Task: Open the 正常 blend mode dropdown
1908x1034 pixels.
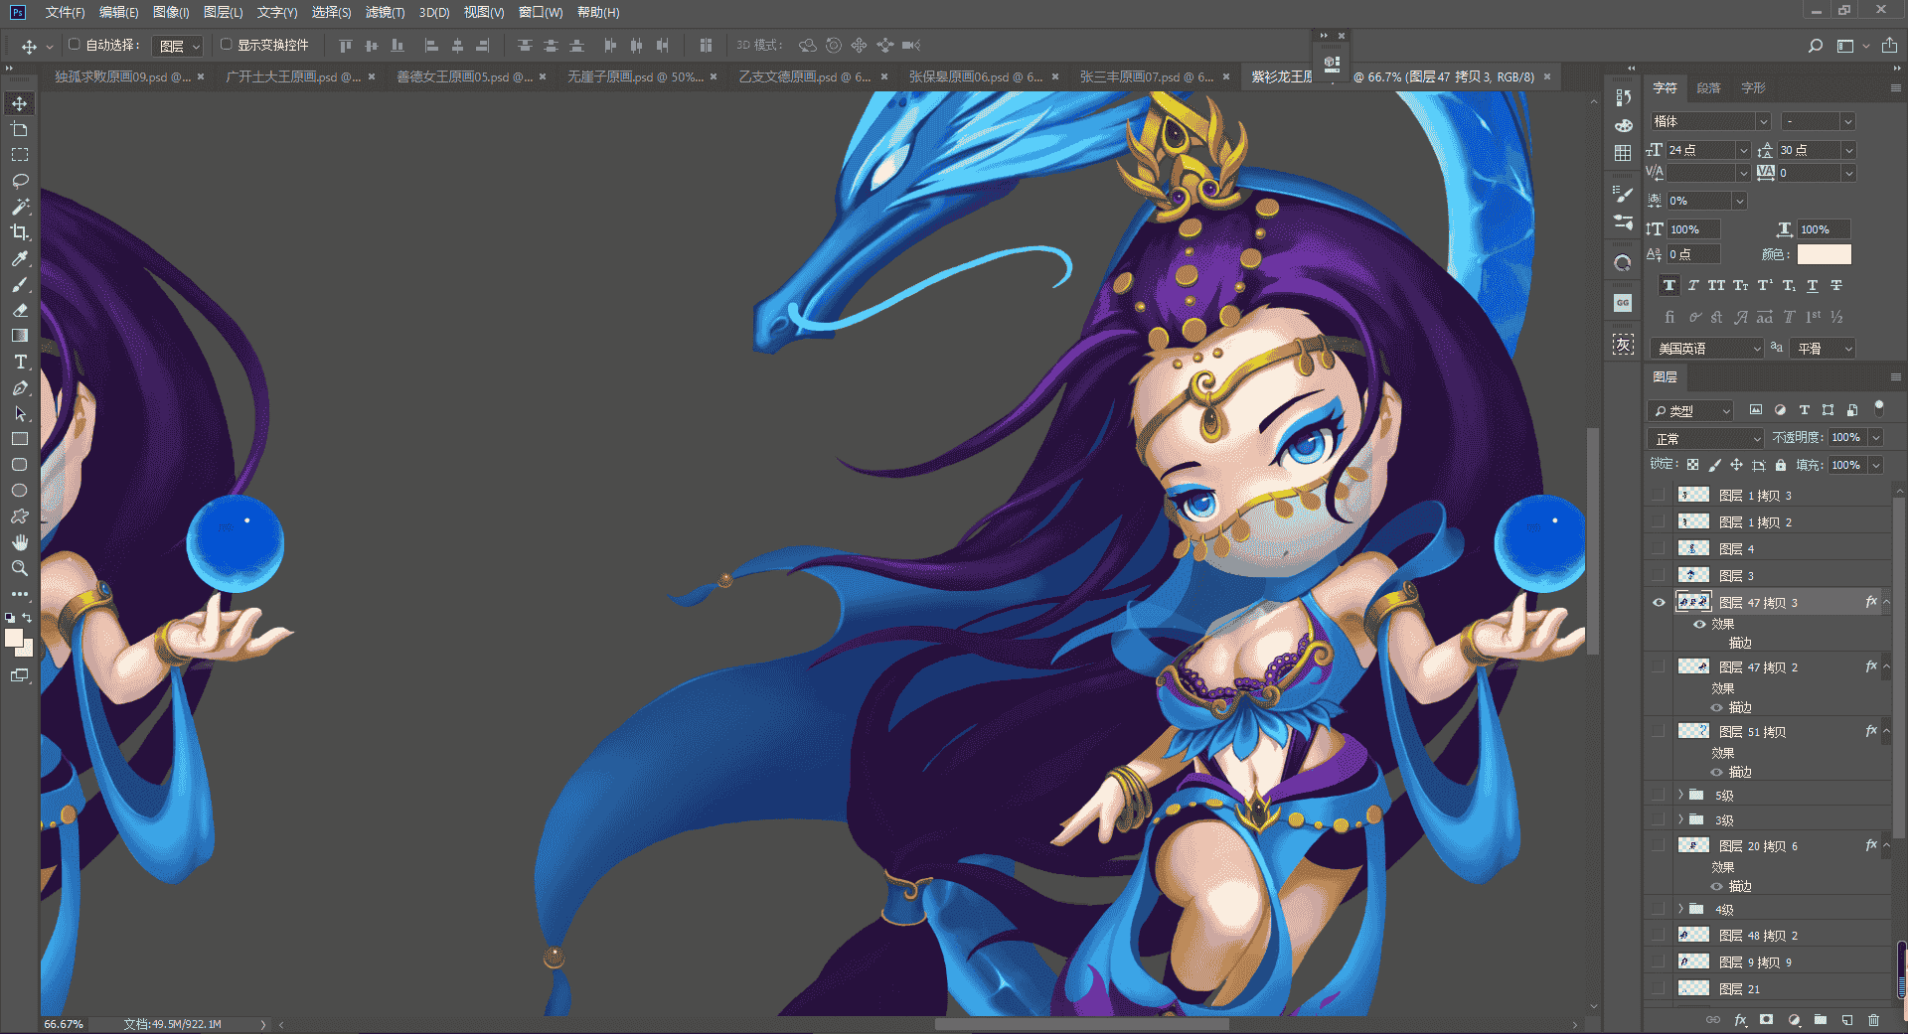Action: (x=1705, y=438)
